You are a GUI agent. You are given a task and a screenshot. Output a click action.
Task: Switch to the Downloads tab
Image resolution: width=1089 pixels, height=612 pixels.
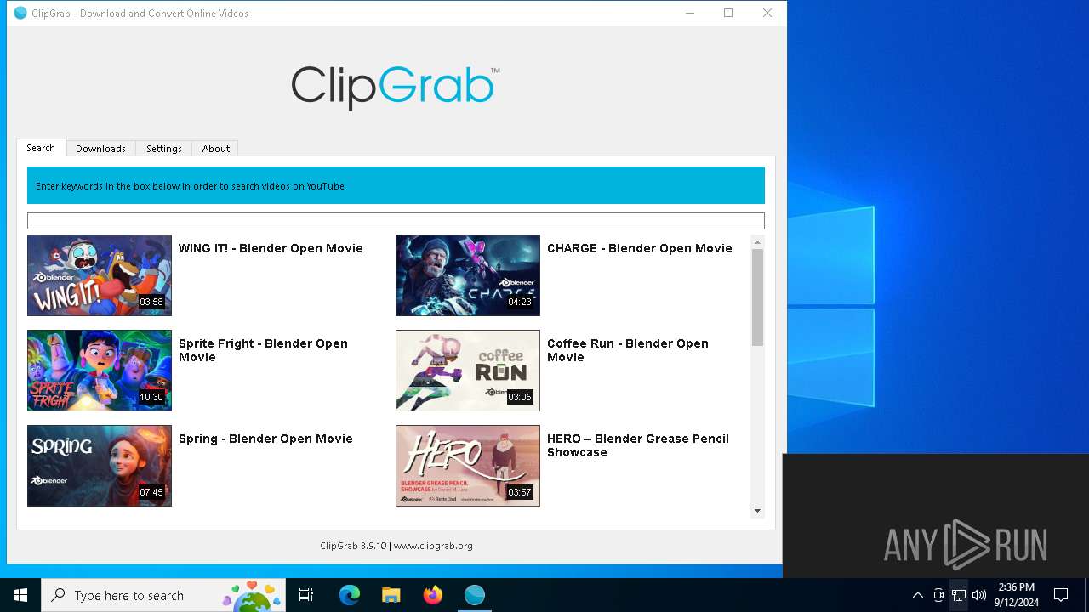coord(100,149)
